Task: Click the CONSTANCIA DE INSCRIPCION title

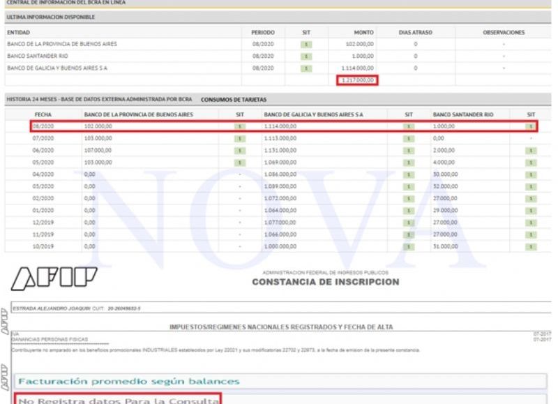Action: click(326, 282)
